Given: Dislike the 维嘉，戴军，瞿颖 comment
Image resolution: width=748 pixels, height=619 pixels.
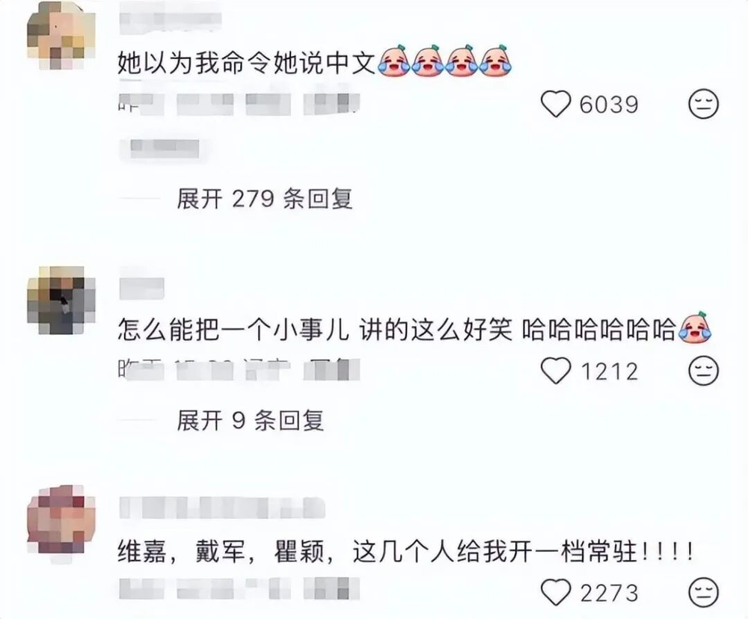Looking at the screenshot, I should coord(704,592).
